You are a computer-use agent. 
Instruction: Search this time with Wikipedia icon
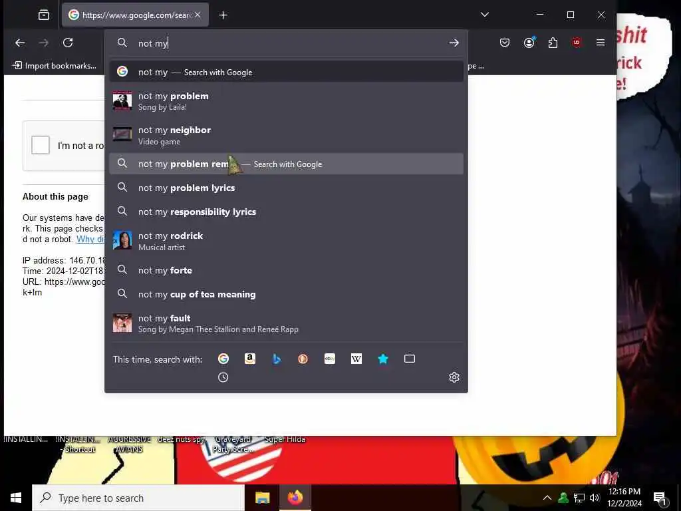tap(356, 359)
